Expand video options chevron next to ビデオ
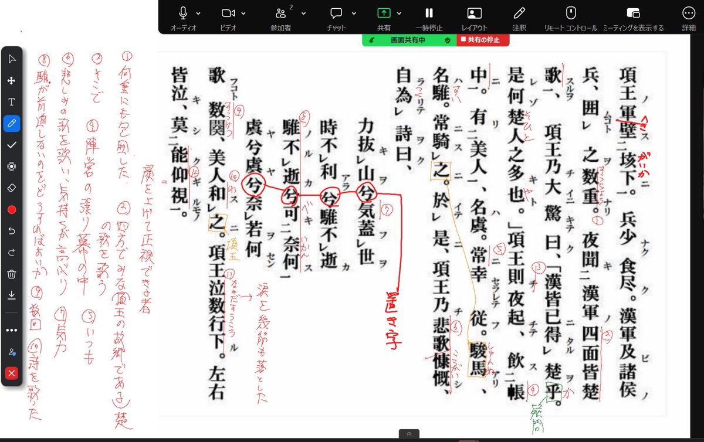The height and width of the screenshot is (442, 704). (x=243, y=13)
